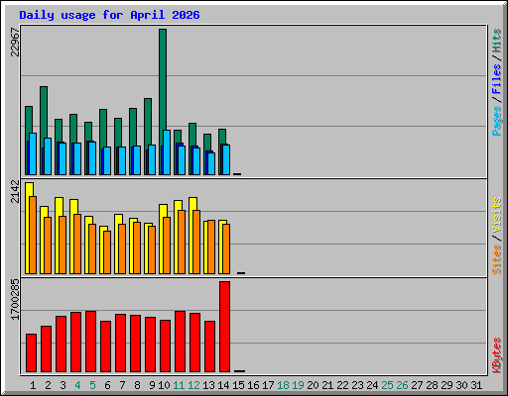The width and height of the screenshot is (508, 396).
Task: Click the day 9 axis label
Action: coord(152,385)
